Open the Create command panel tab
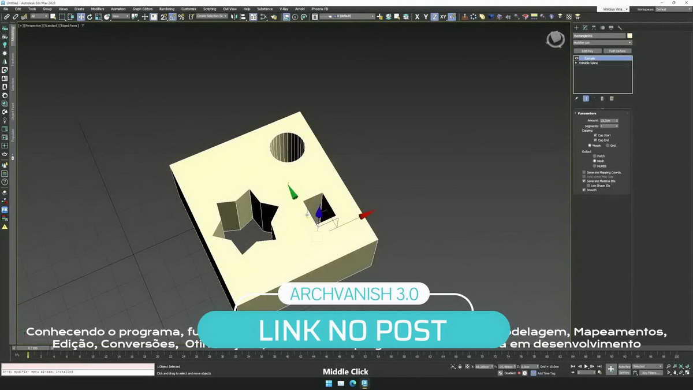This screenshot has height=390, width=693. (576, 28)
